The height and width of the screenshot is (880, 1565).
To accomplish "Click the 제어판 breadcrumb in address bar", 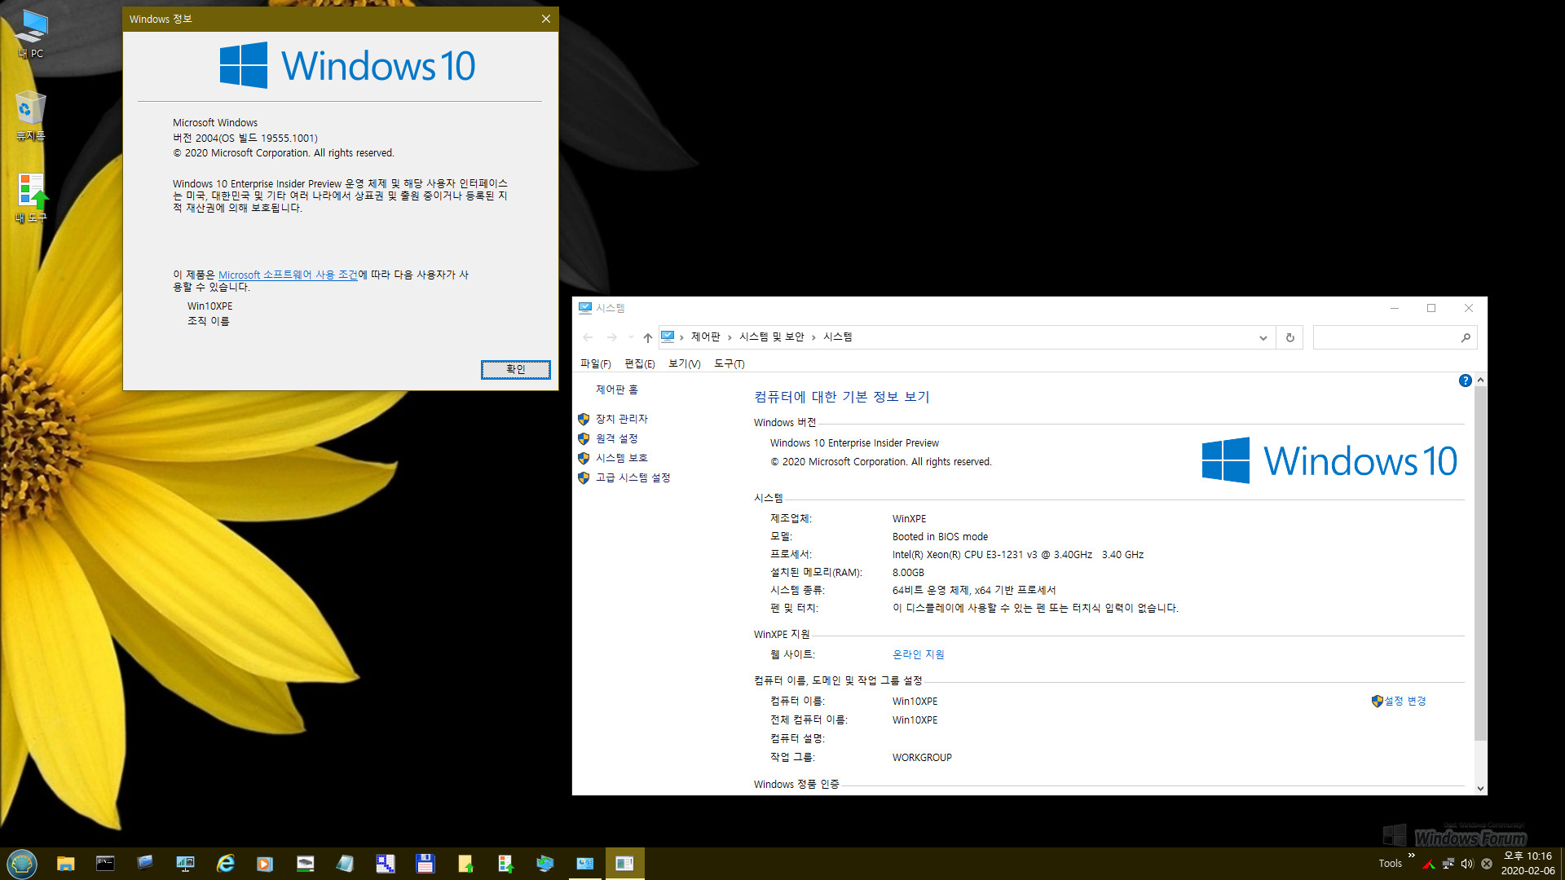I will (705, 337).
